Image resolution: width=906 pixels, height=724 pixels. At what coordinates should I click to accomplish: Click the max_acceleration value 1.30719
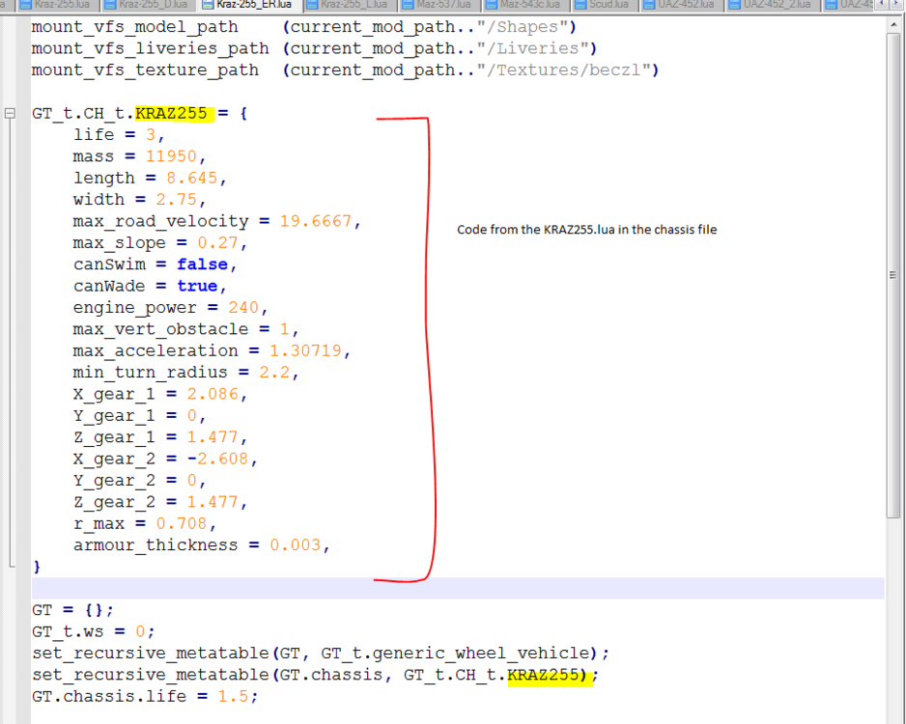click(x=305, y=350)
